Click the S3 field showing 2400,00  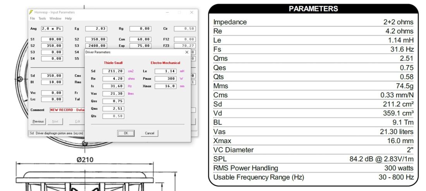tap(96, 46)
